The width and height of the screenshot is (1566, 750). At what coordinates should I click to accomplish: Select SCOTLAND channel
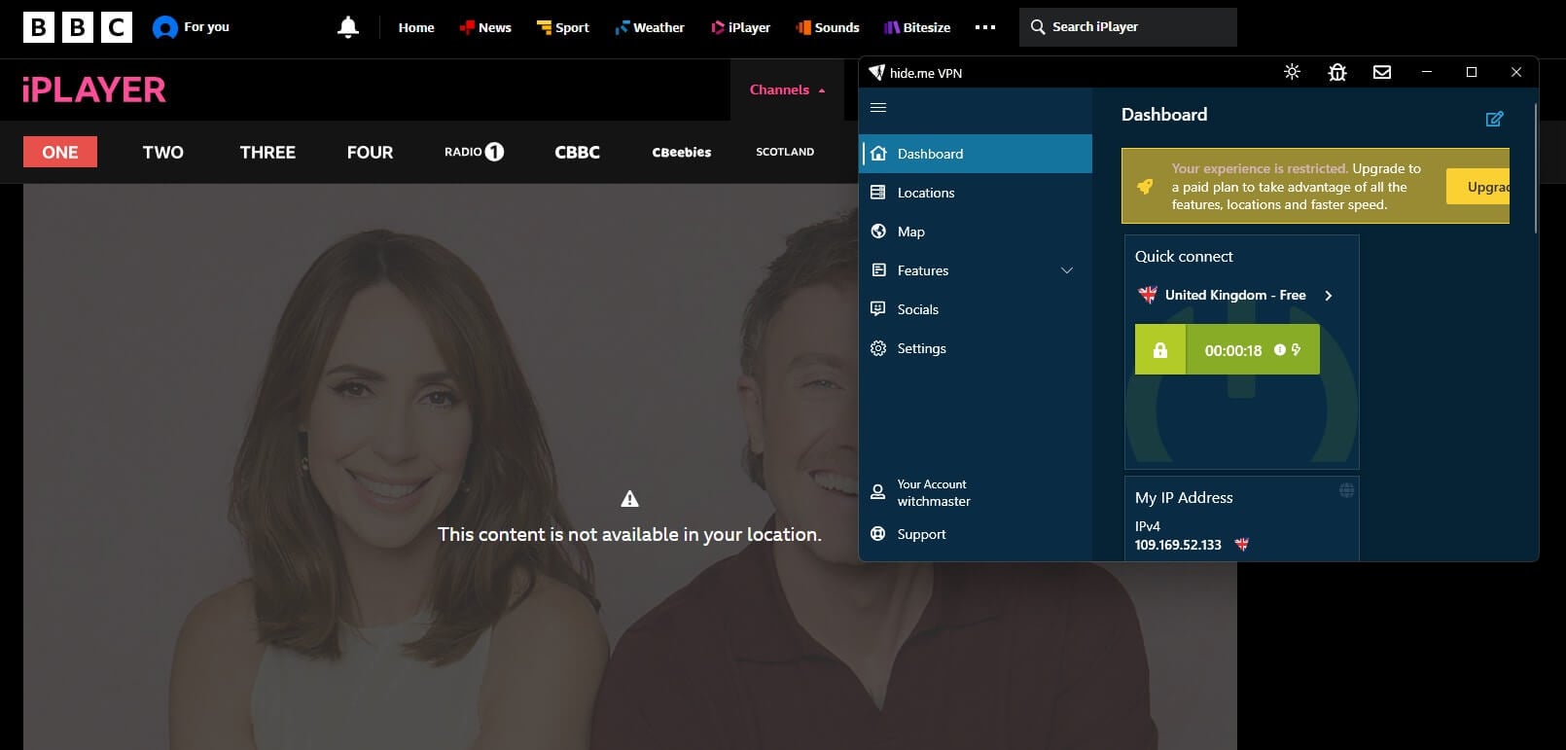pos(785,152)
